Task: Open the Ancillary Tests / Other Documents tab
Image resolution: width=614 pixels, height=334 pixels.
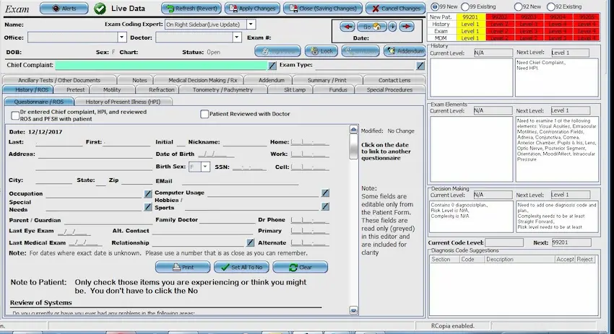Action: point(59,80)
